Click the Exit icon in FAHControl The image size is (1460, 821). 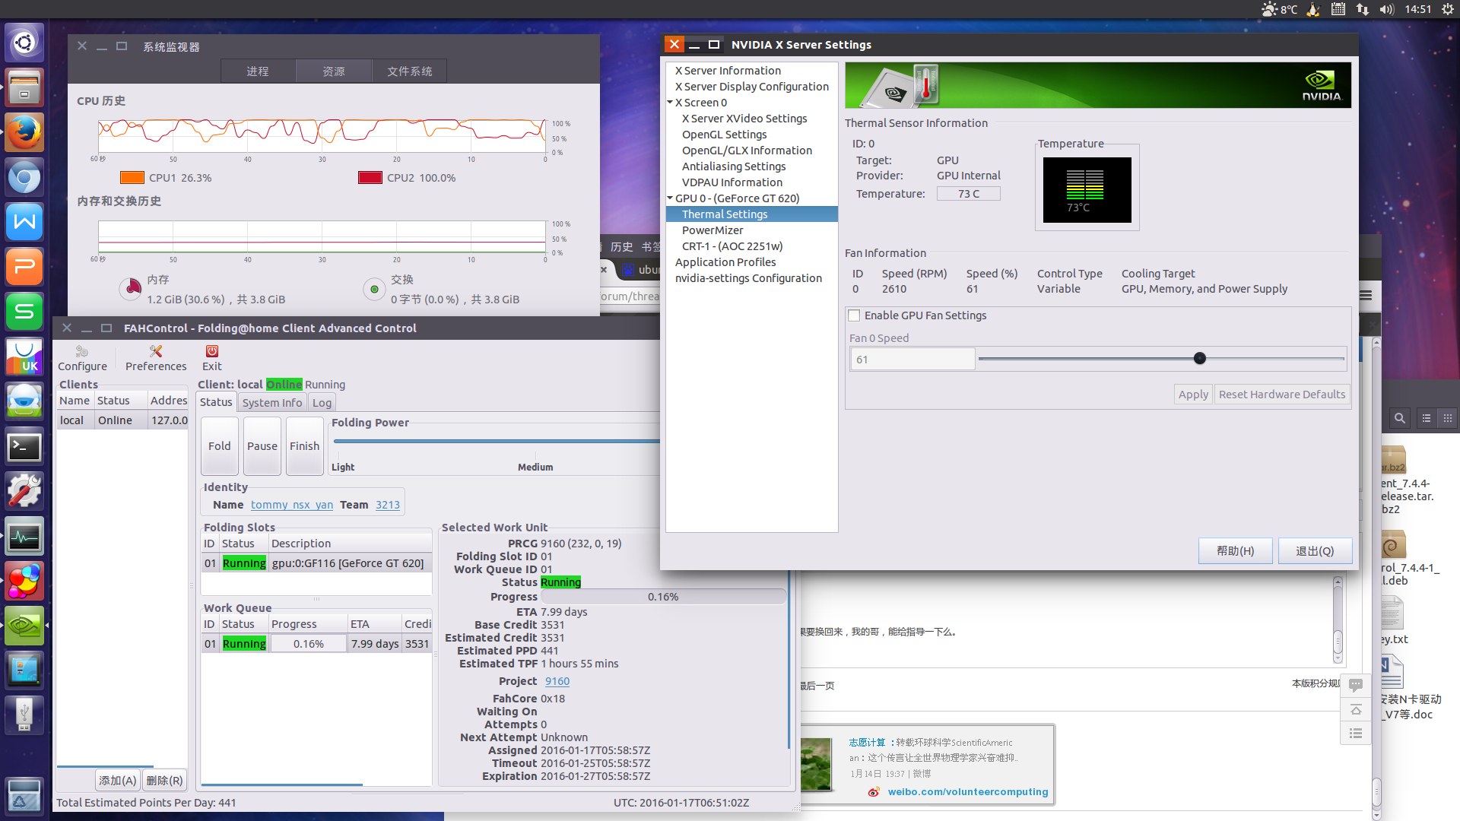tap(212, 358)
